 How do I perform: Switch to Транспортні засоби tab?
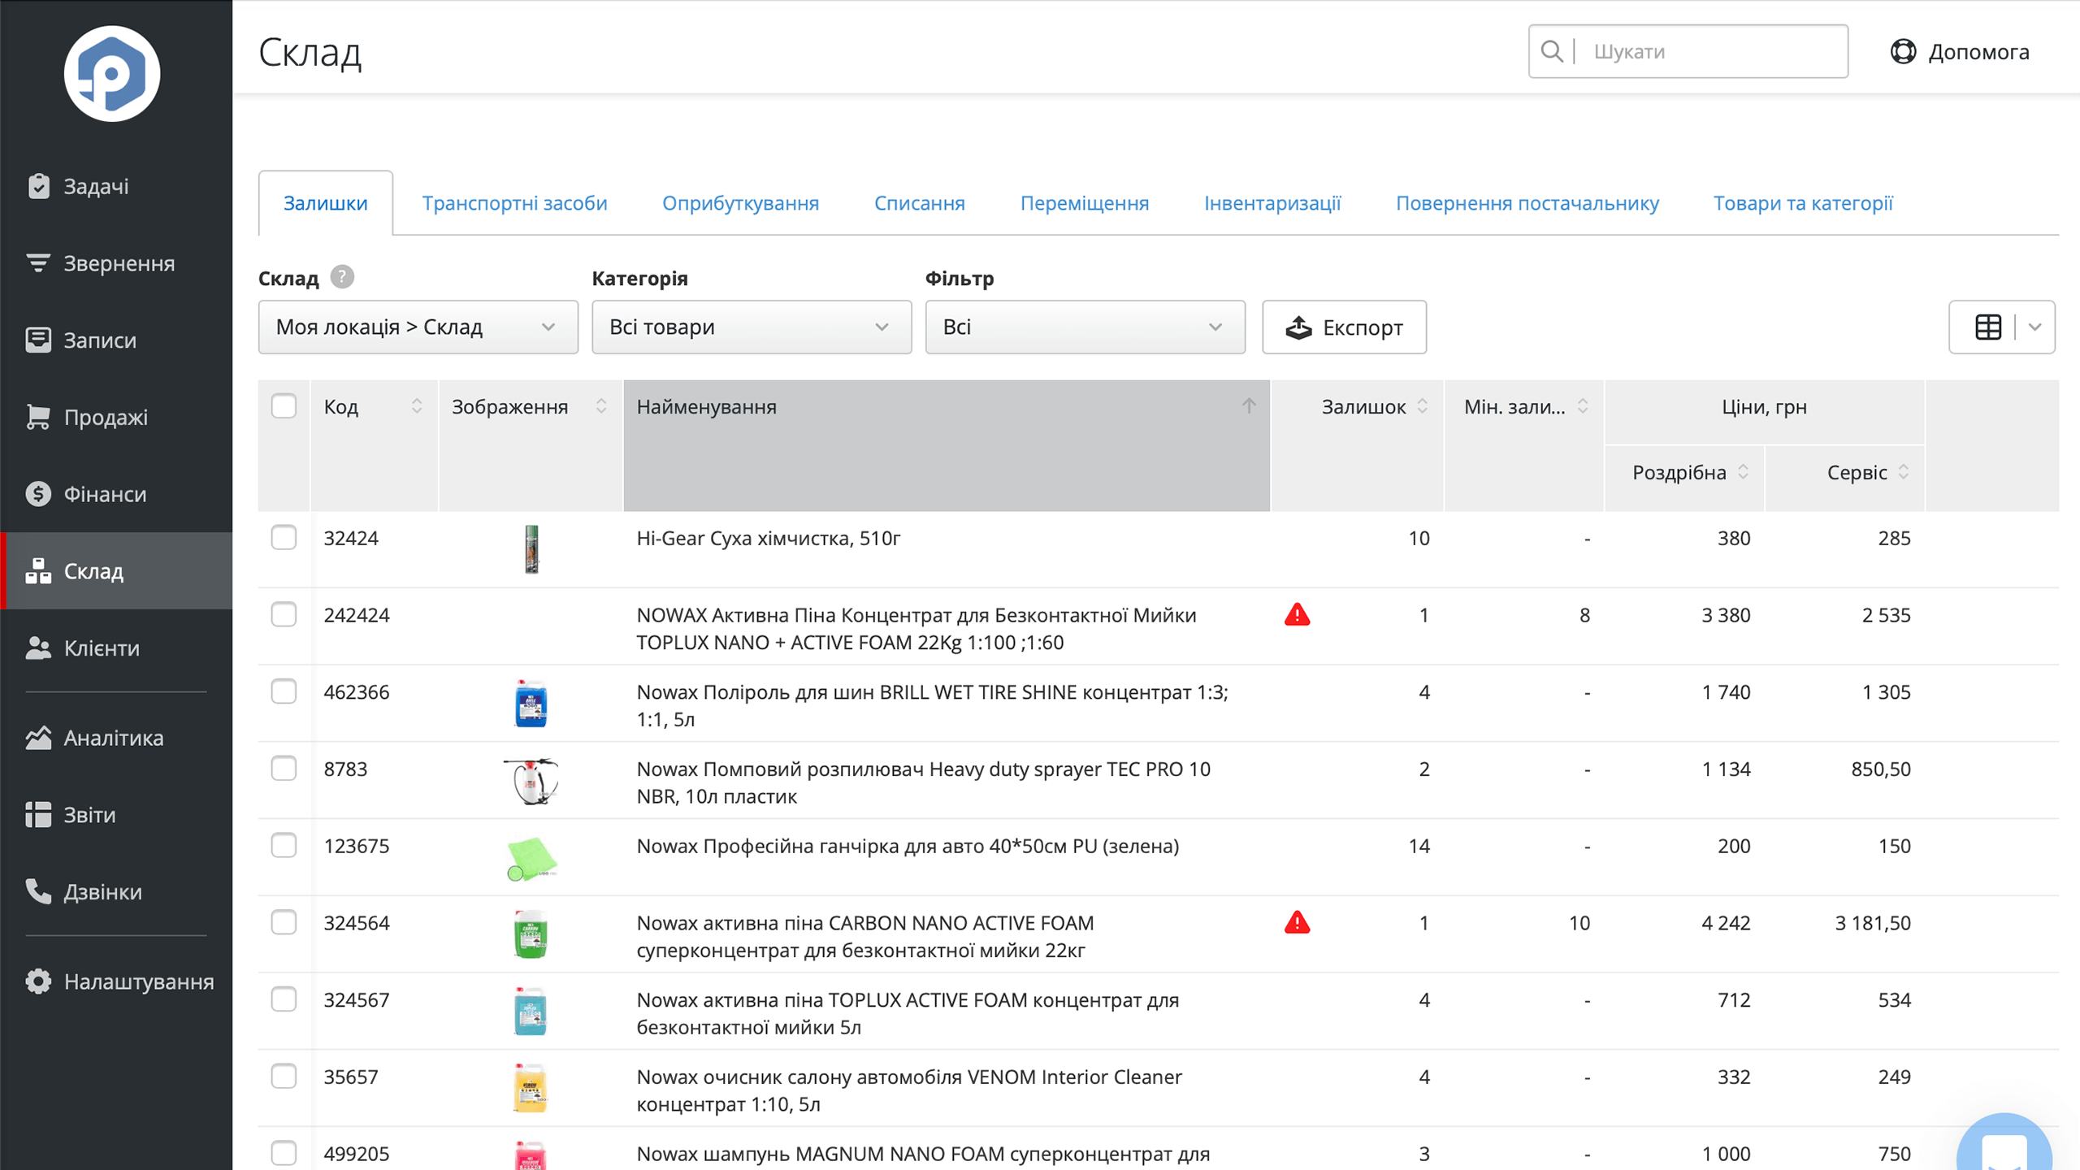(514, 203)
